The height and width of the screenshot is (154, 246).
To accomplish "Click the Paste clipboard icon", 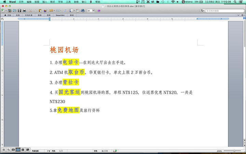I will click(40, 11).
